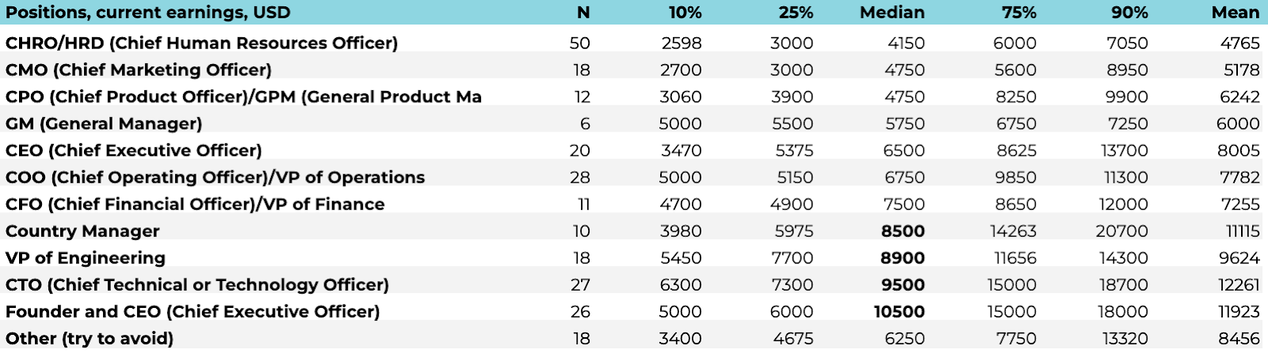
Task: Click the 90% column header
Action: (1129, 13)
